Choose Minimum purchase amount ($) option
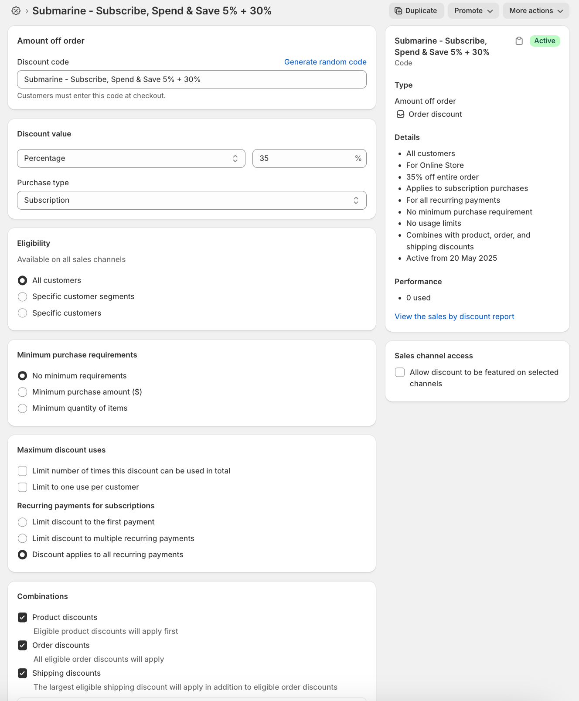 23,392
